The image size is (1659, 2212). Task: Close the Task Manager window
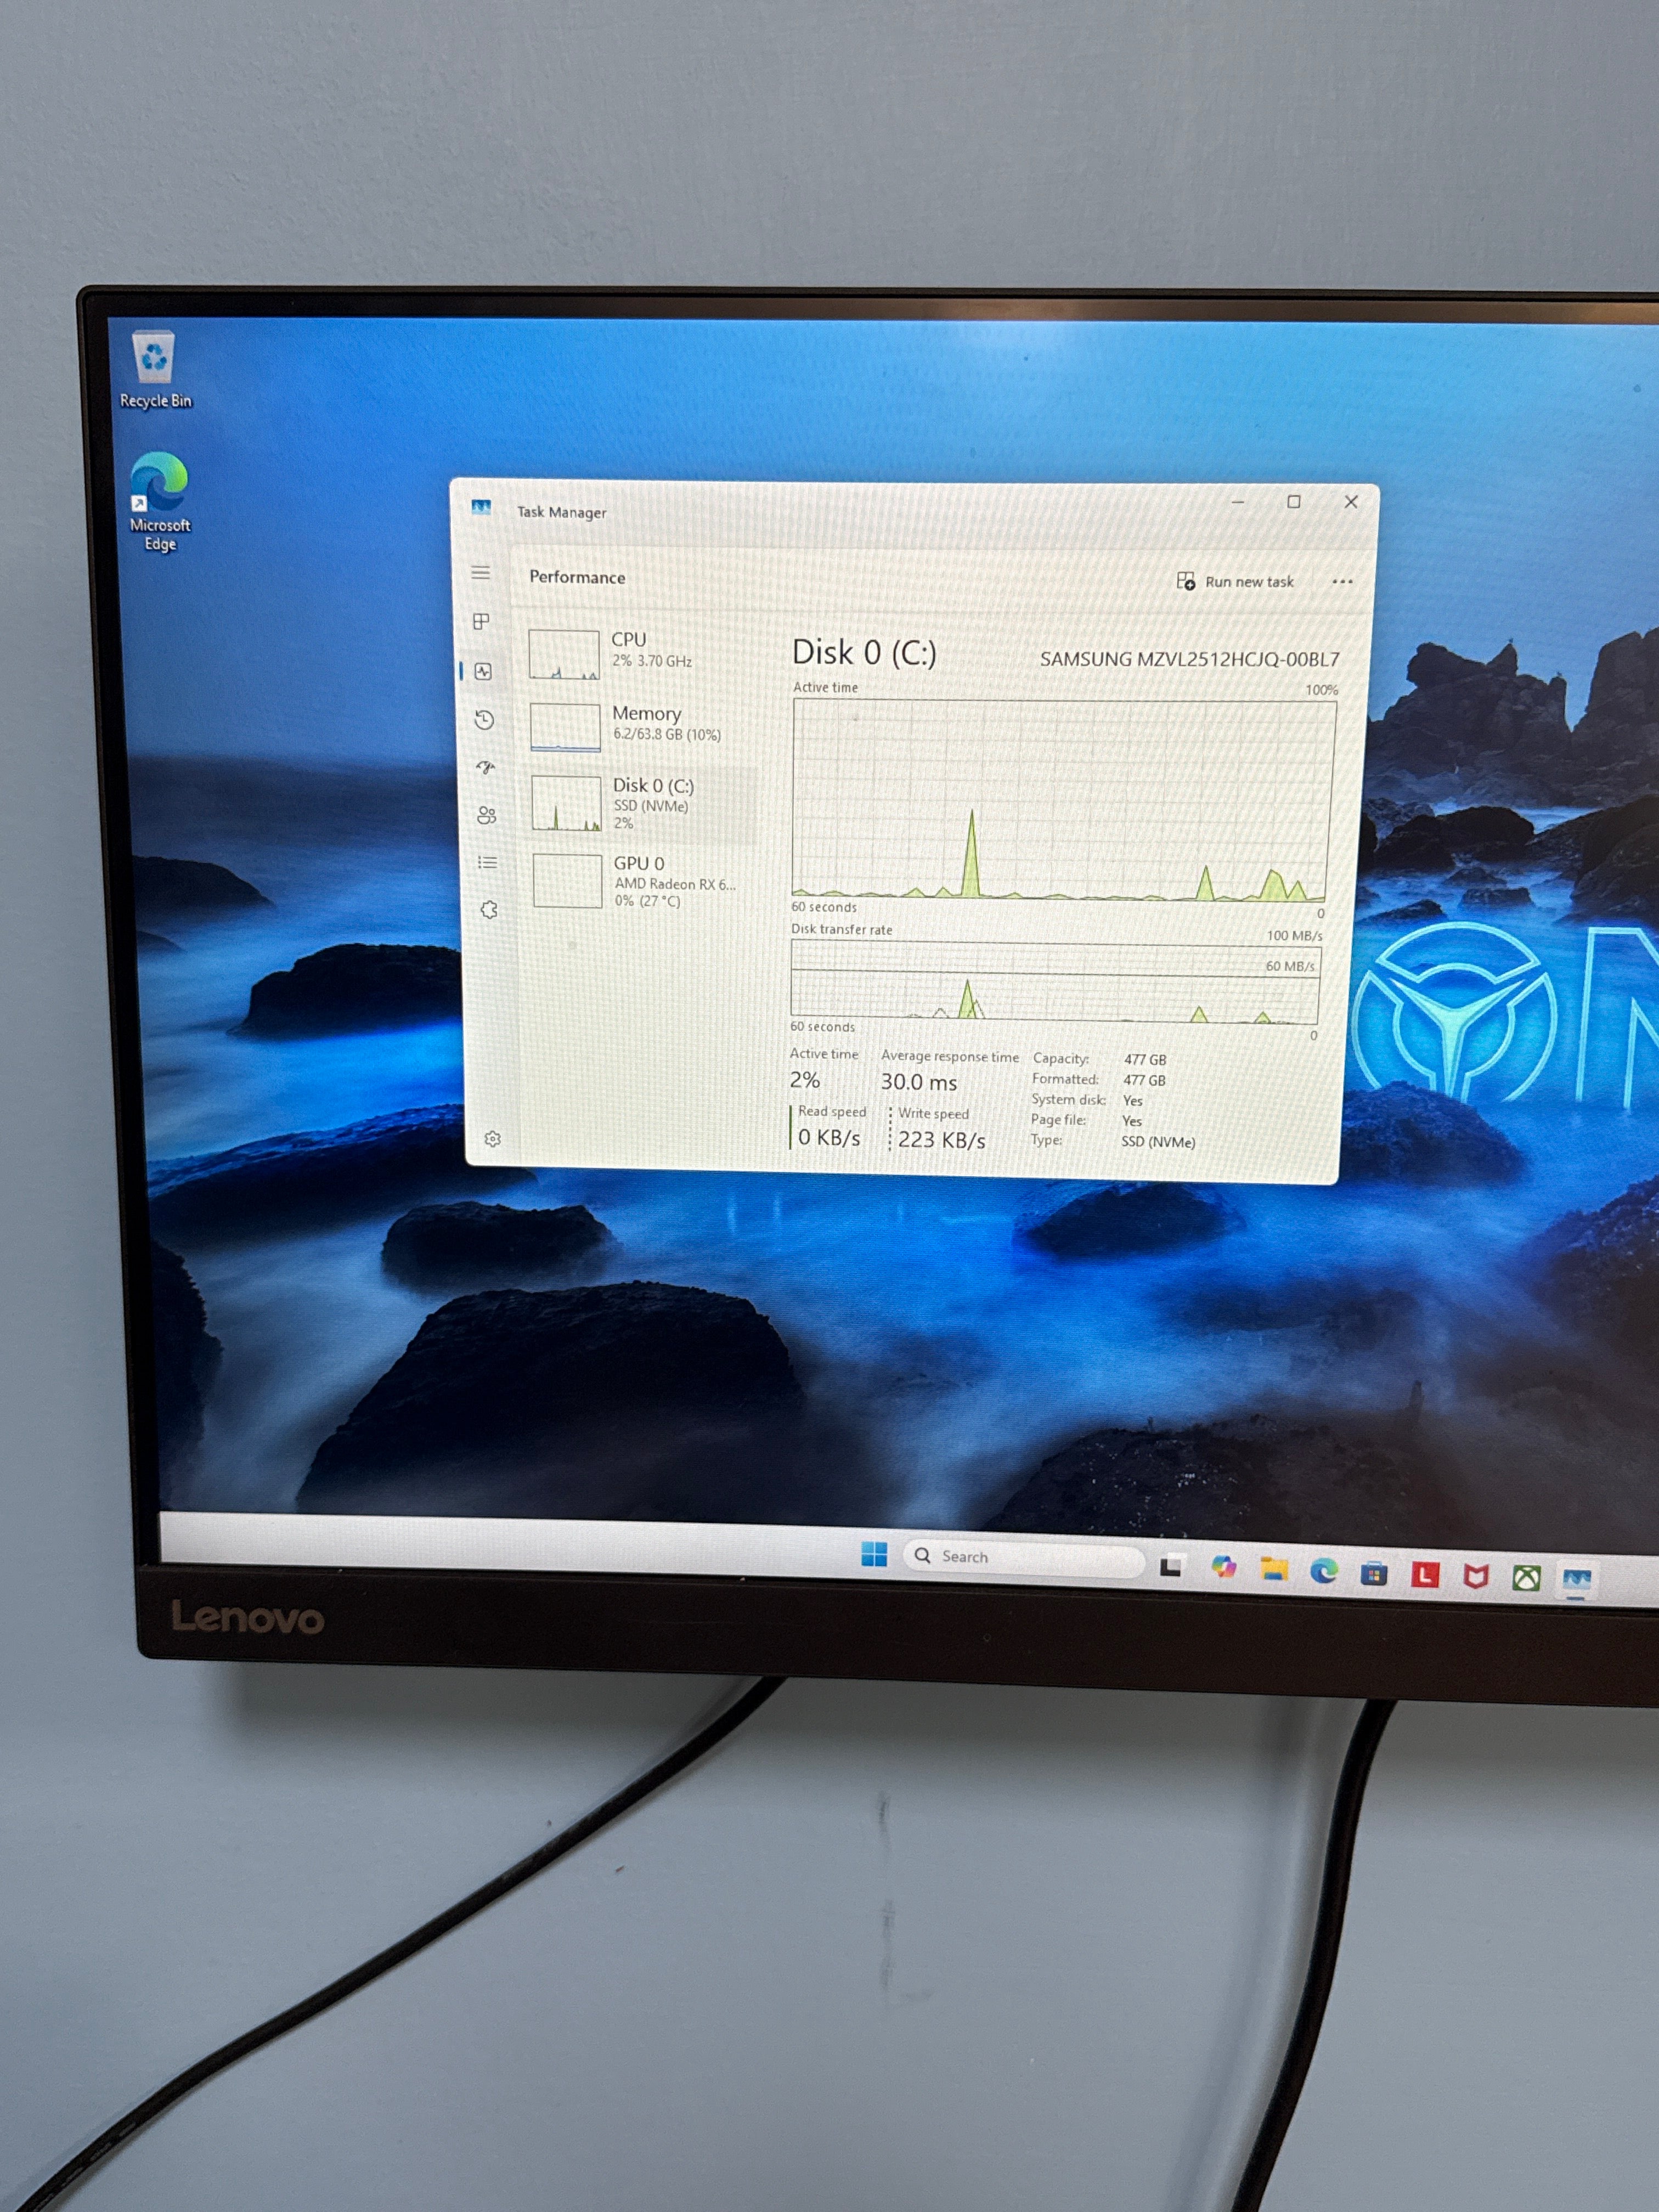pos(1351,502)
